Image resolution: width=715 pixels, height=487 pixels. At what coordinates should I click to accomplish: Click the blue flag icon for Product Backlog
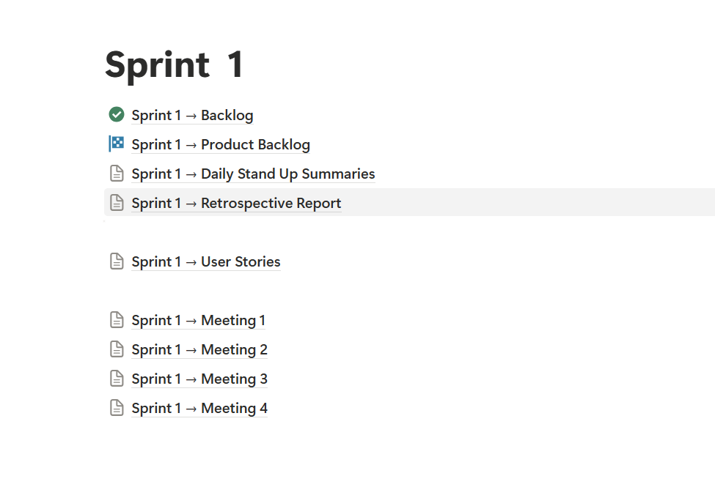(x=116, y=144)
